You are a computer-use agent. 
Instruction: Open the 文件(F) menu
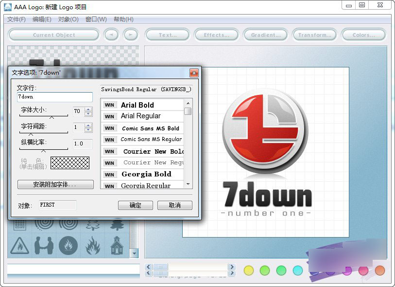(x=17, y=19)
